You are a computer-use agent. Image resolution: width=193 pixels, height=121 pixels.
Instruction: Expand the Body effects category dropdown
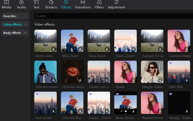tap(25, 33)
